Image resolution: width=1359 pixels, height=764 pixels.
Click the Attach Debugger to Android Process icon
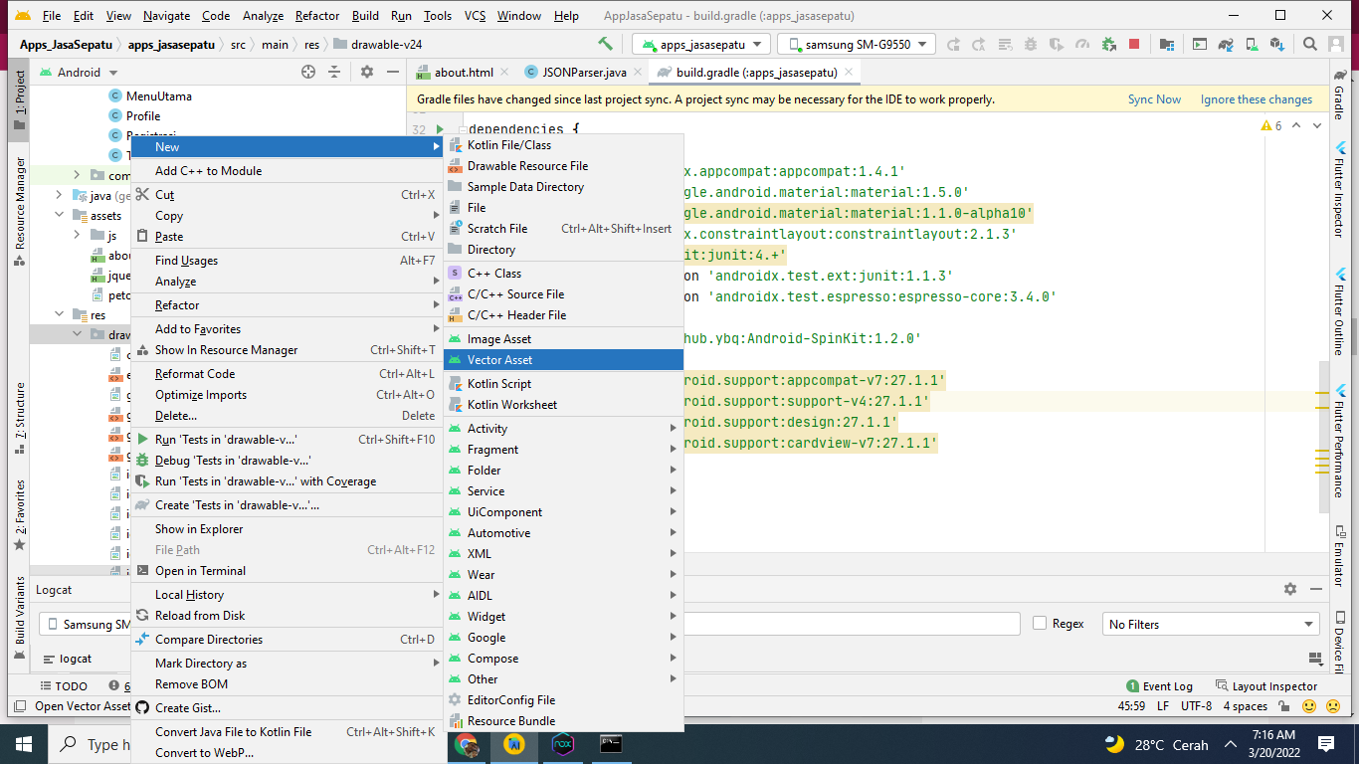coord(1107,44)
